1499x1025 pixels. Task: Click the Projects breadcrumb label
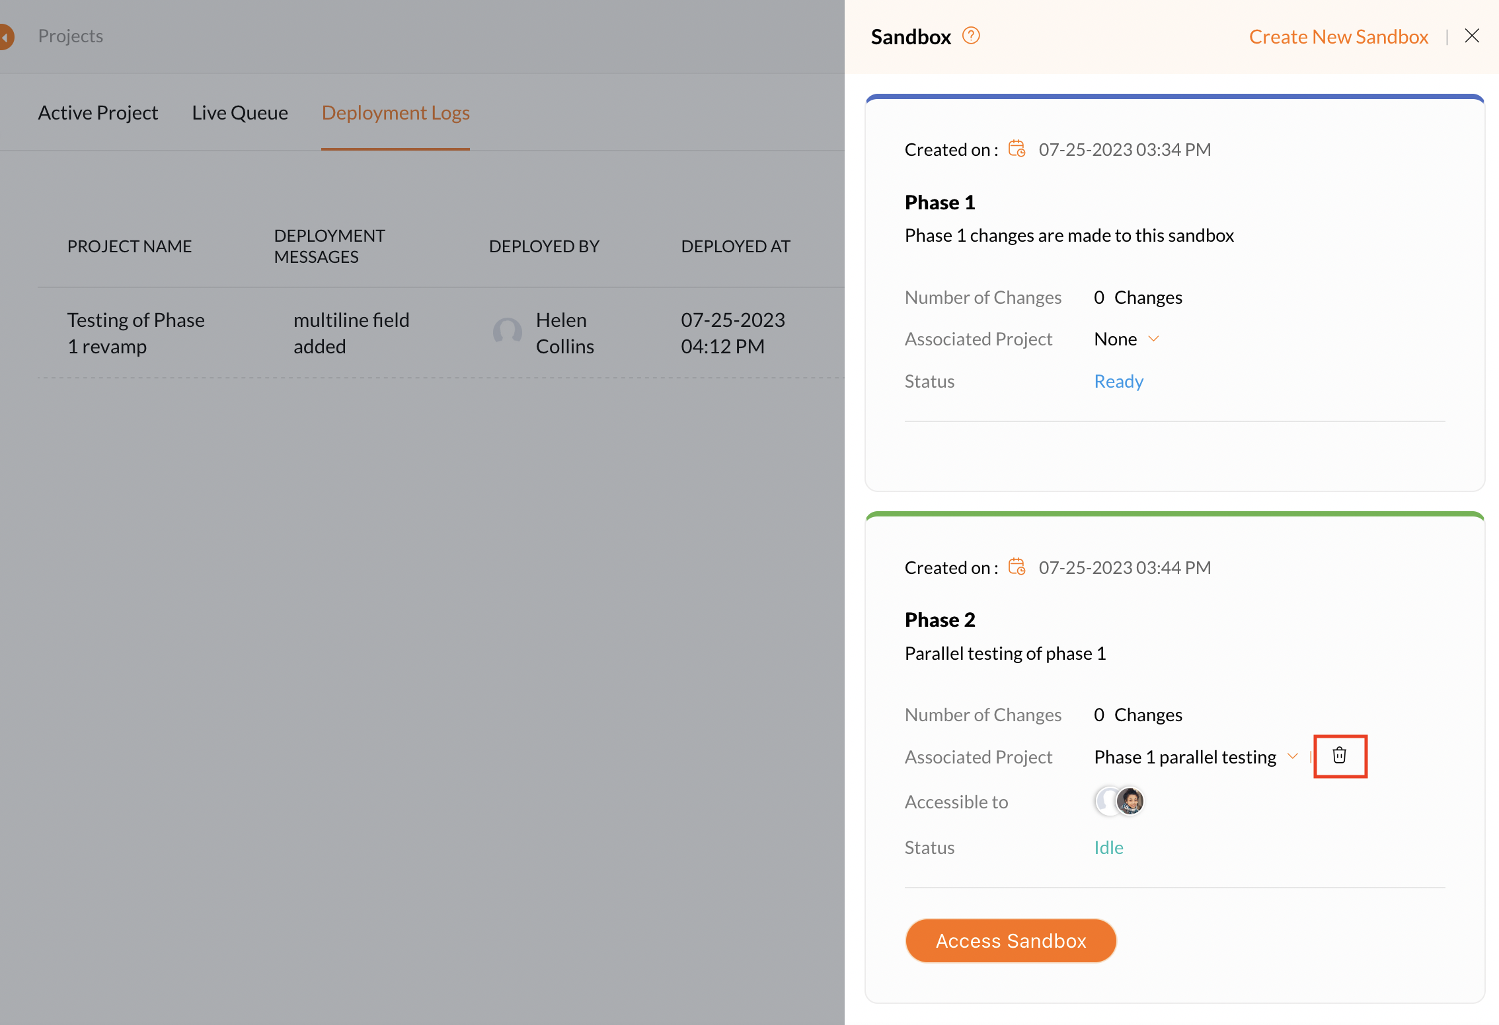pos(70,36)
